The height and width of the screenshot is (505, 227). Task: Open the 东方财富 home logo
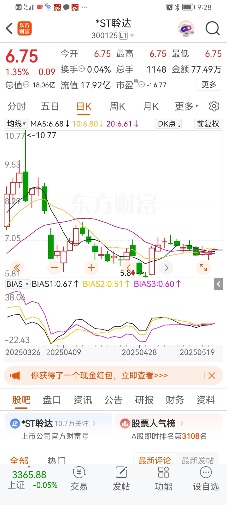coord(25,28)
